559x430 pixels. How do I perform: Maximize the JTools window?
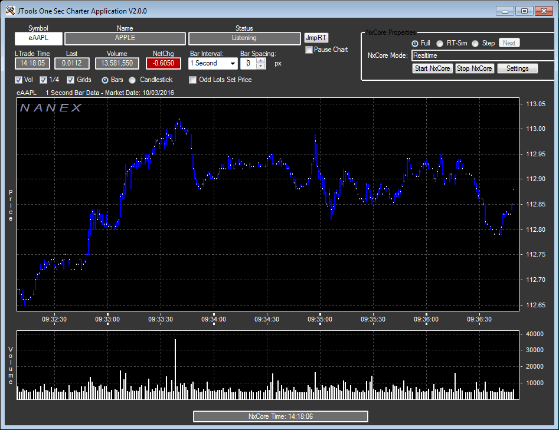point(524,11)
